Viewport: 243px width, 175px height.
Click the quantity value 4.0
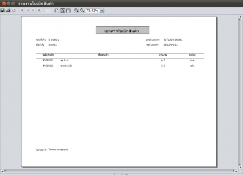click(163, 60)
